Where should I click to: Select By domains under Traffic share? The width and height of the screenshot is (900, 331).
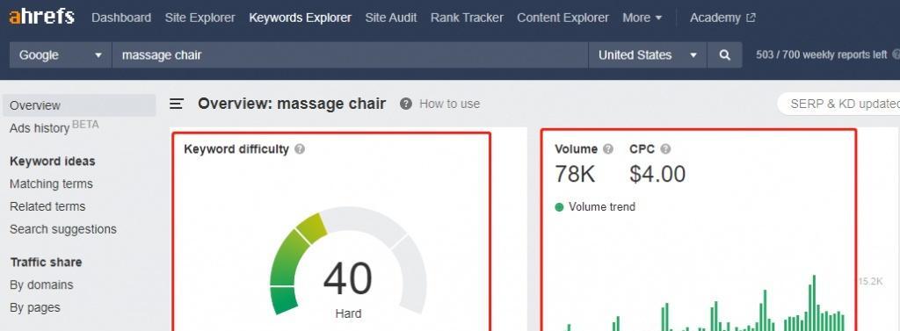click(x=41, y=284)
